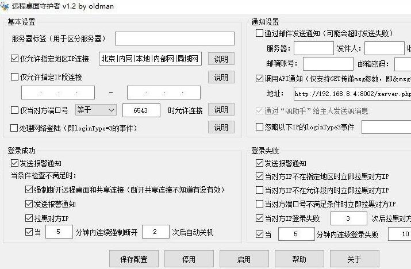Click the start IP address field
The image size is (411, 269).
pos(58,93)
